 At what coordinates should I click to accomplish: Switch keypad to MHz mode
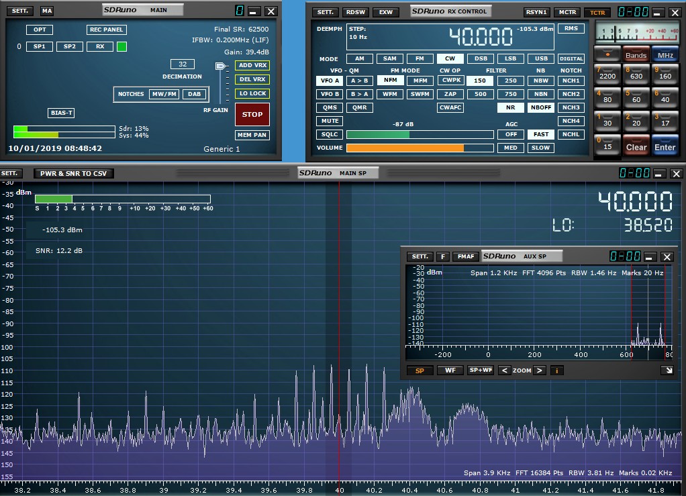665,54
